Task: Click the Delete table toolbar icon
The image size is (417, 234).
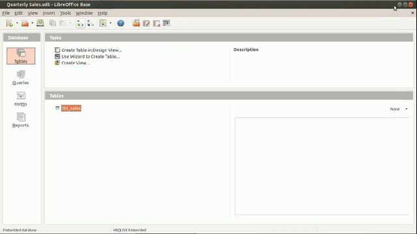Action: (x=156, y=23)
